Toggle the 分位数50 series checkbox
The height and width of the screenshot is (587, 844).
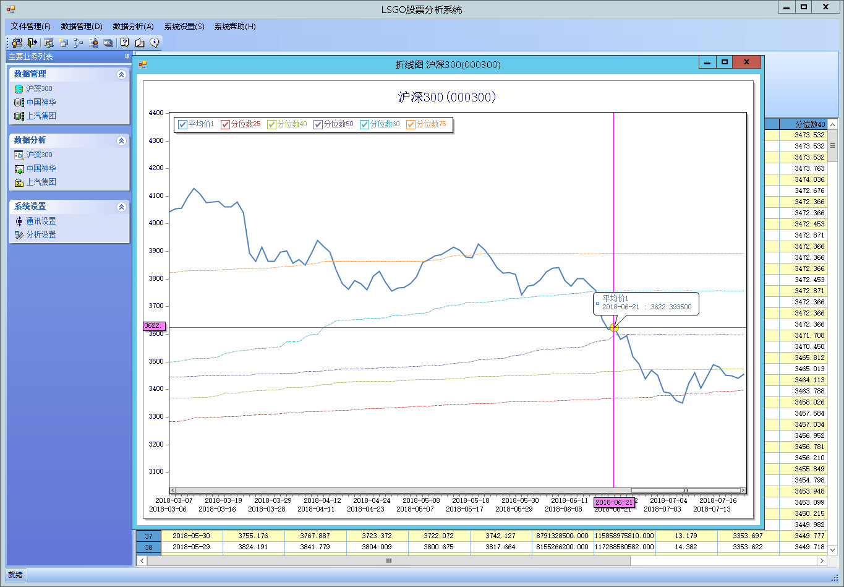coord(318,124)
